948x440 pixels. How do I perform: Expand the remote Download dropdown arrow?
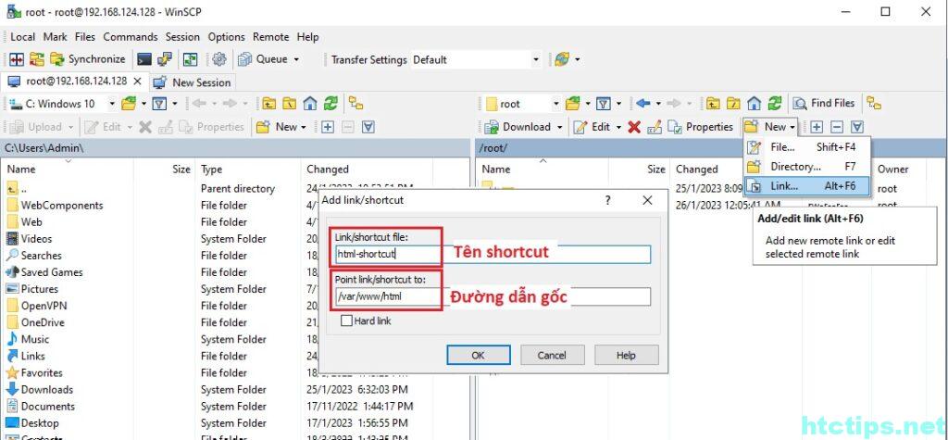[560, 127]
